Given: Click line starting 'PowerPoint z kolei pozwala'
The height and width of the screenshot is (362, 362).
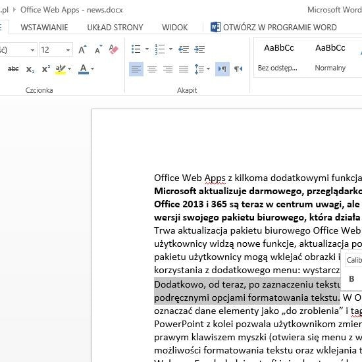Looking at the screenshot, I should [258, 324].
